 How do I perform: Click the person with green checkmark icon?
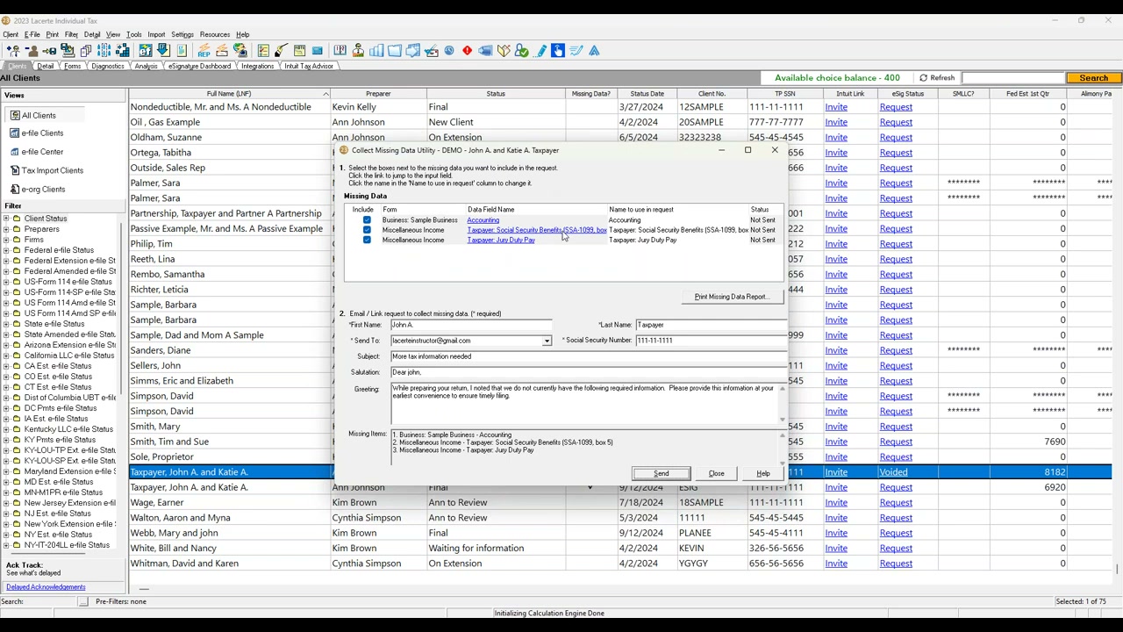click(x=522, y=51)
